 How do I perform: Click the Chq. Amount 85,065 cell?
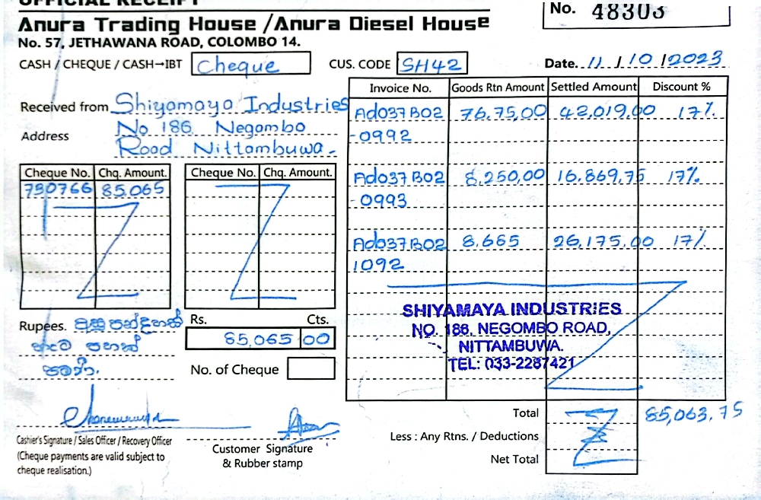(x=132, y=188)
